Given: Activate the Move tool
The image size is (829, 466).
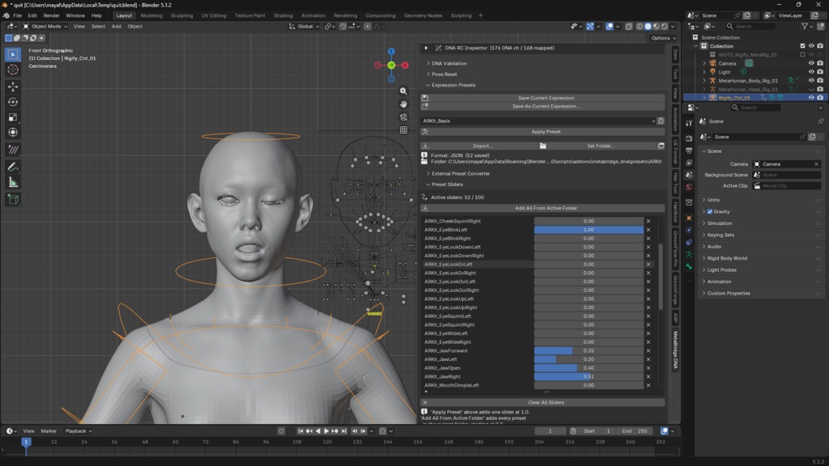Looking at the screenshot, I should point(13,87).
